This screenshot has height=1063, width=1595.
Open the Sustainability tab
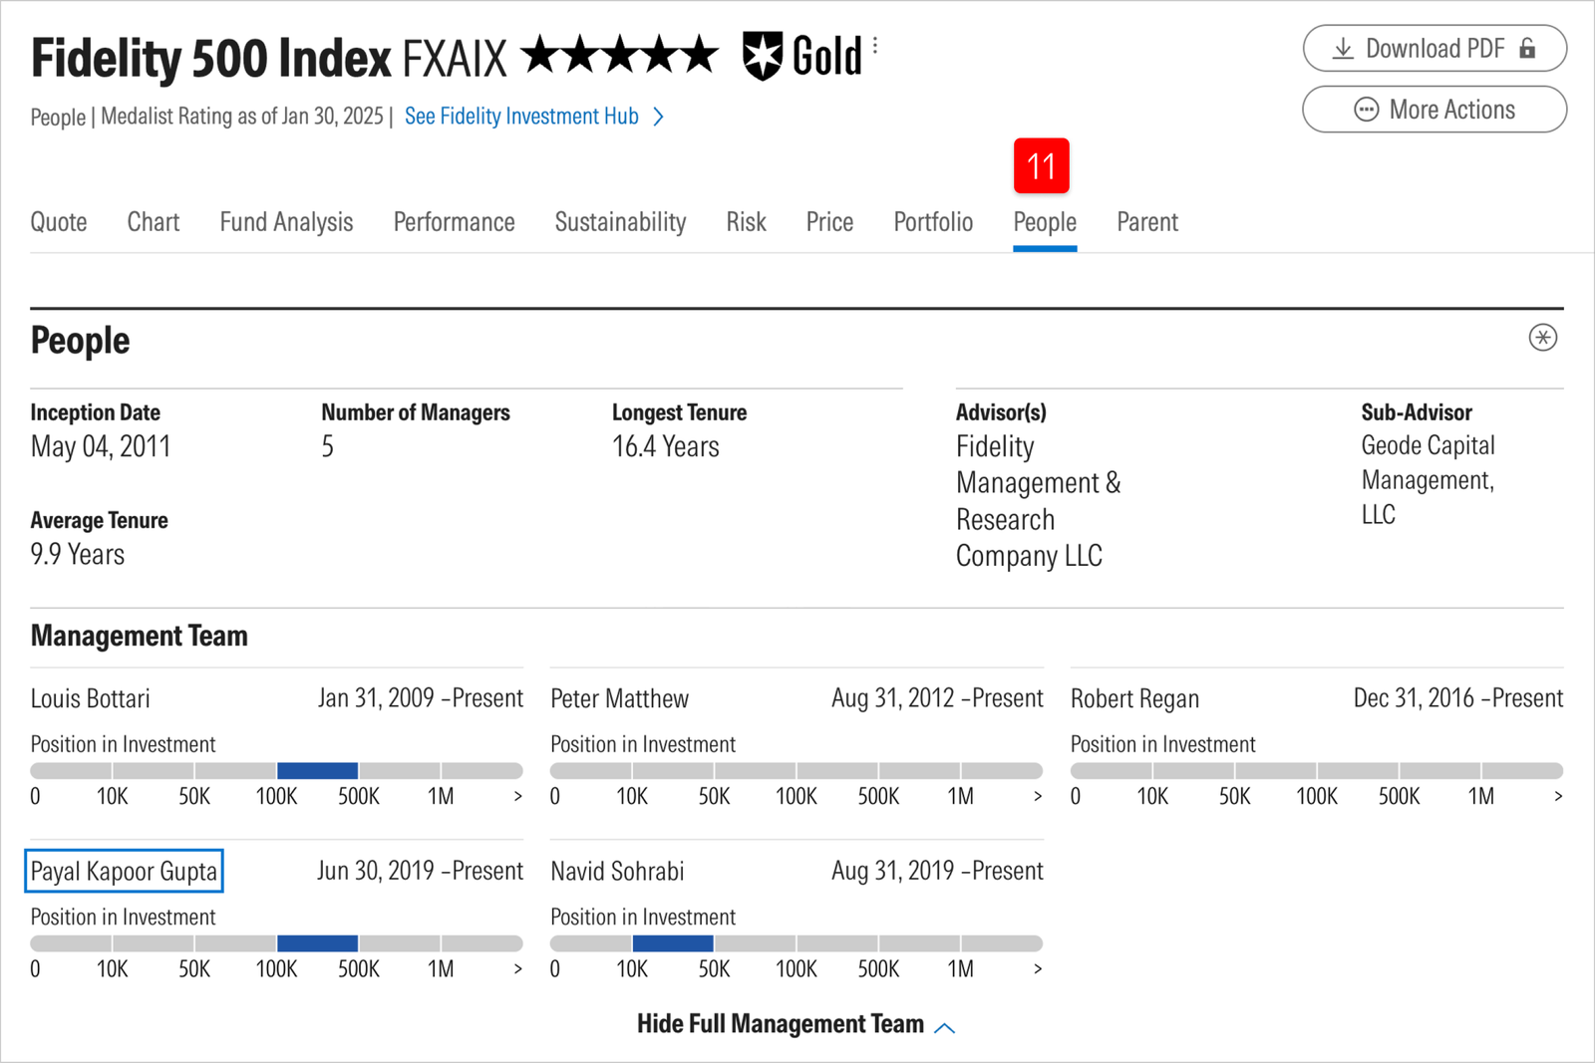(x=620, y=221)
